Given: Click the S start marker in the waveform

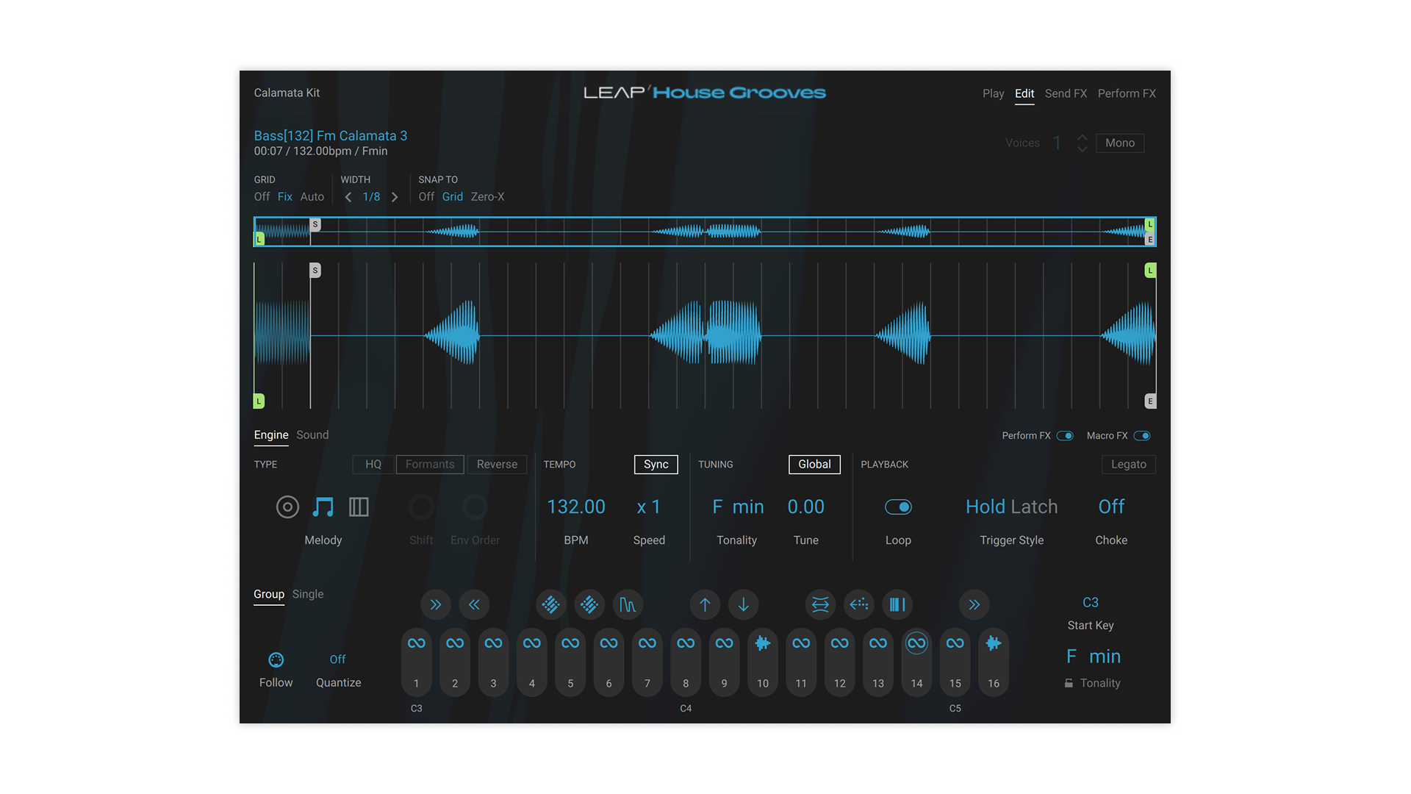Looking at the screenshot, I should coord(315,271).
